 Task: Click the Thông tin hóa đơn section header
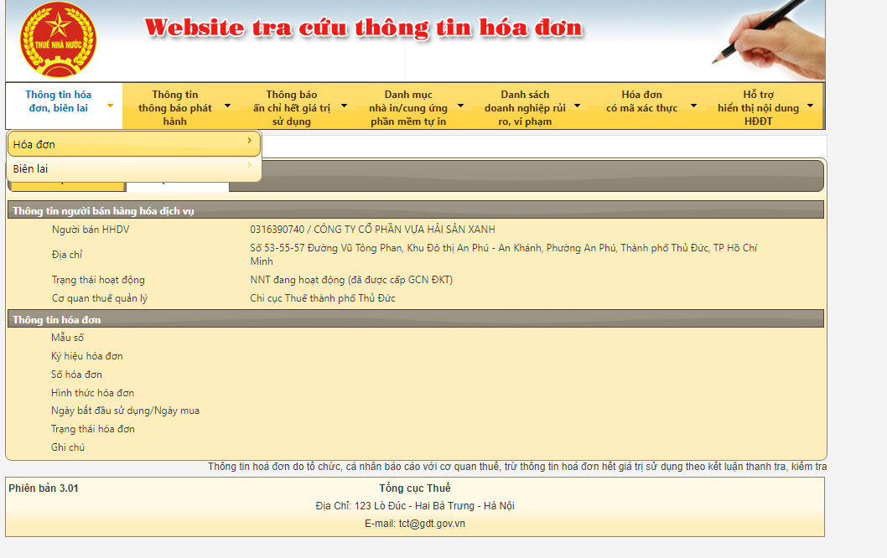pos(57,320)
